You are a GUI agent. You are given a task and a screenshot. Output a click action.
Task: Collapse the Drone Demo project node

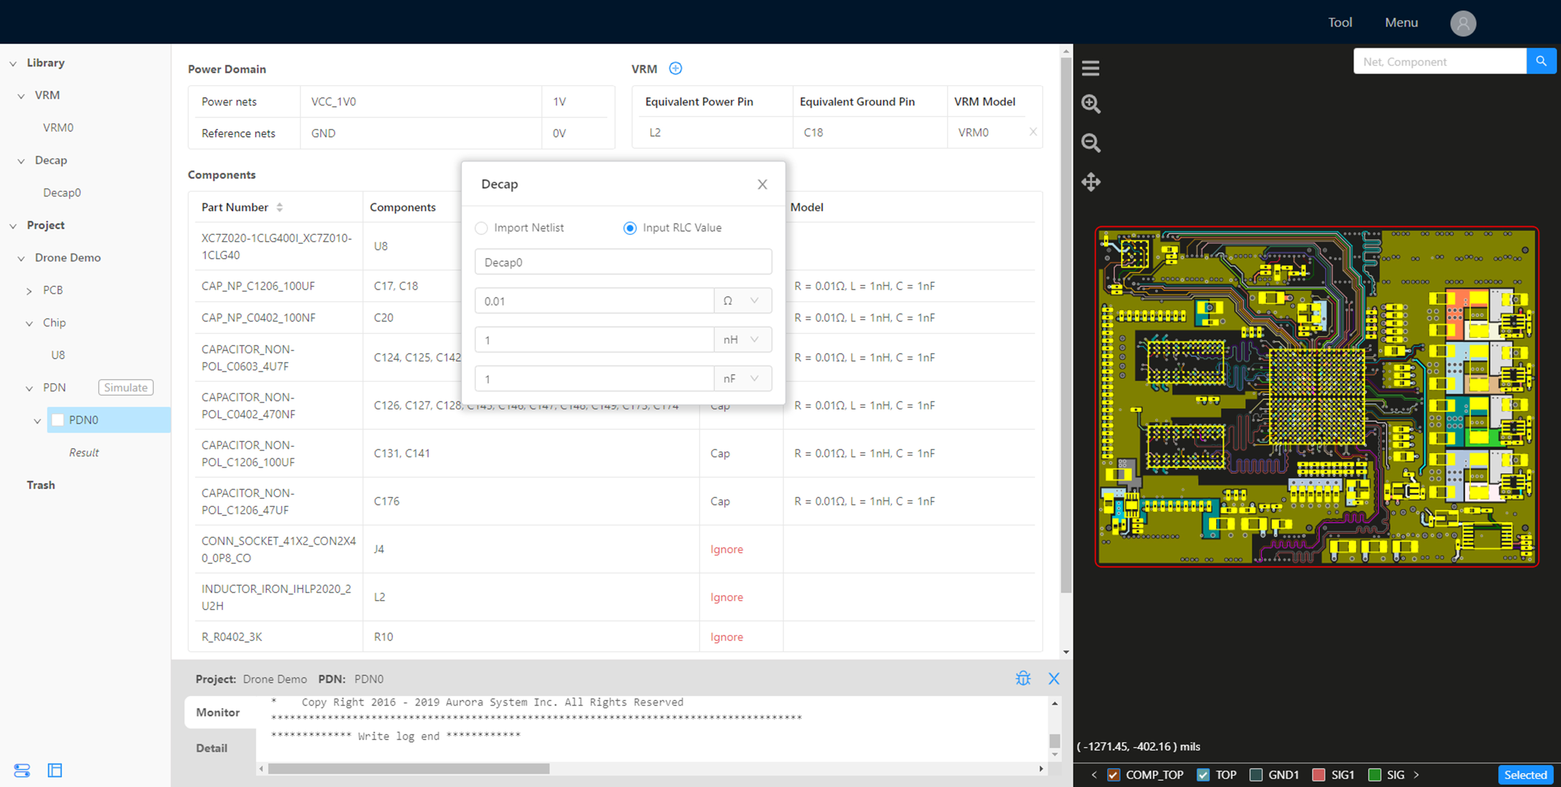(x=21, y=259)
